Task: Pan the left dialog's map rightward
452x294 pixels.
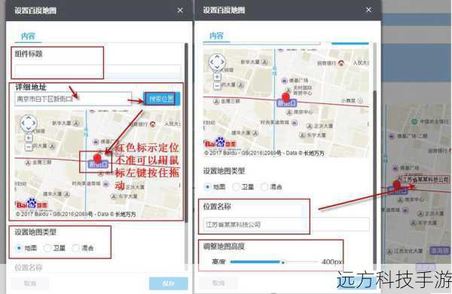Action: [x=34, y=123]
